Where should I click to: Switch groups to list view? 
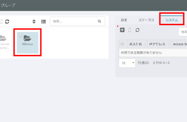[43, 21]
